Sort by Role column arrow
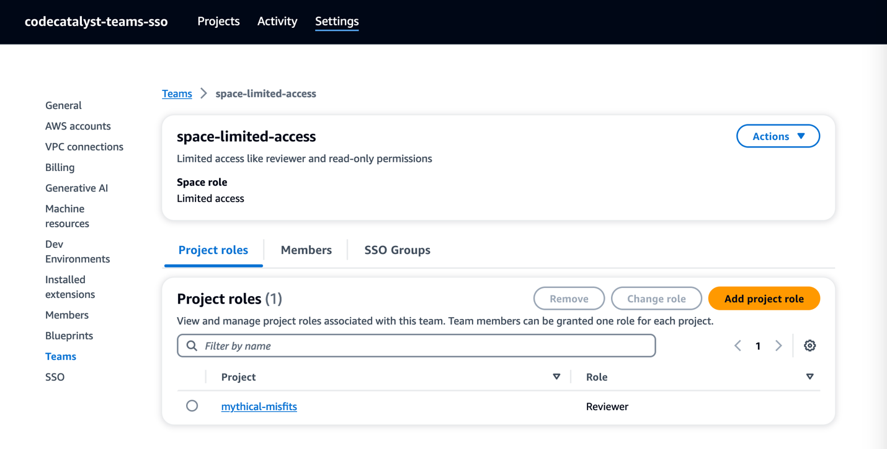The width and height of the screenshot is (887, 449). click(x=809, y=377)
